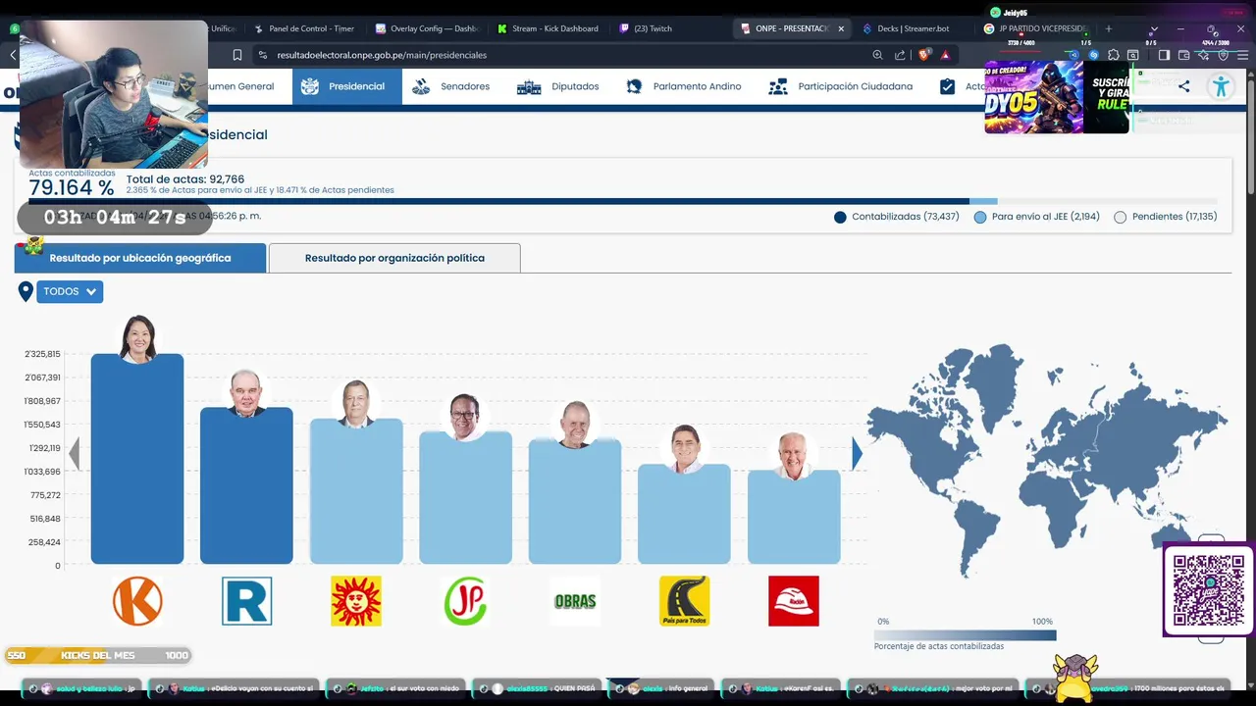Image resolution: width=1256 pixels, height=706 pixels.
Task: Go to the Diputados section
Action: (558, 86)
